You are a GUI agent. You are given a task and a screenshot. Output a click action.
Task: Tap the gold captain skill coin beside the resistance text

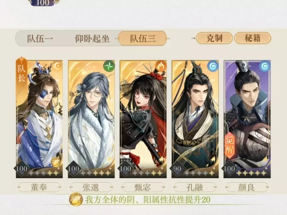pos(76,199)
